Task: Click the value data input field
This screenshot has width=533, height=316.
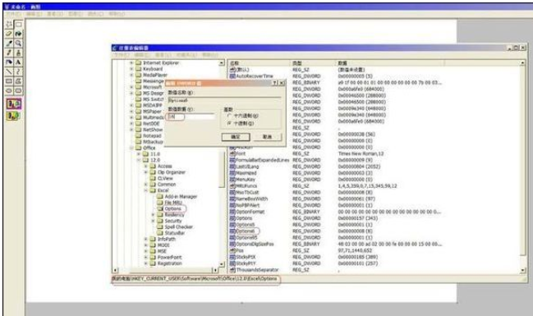Action: [x=191, y=117]
